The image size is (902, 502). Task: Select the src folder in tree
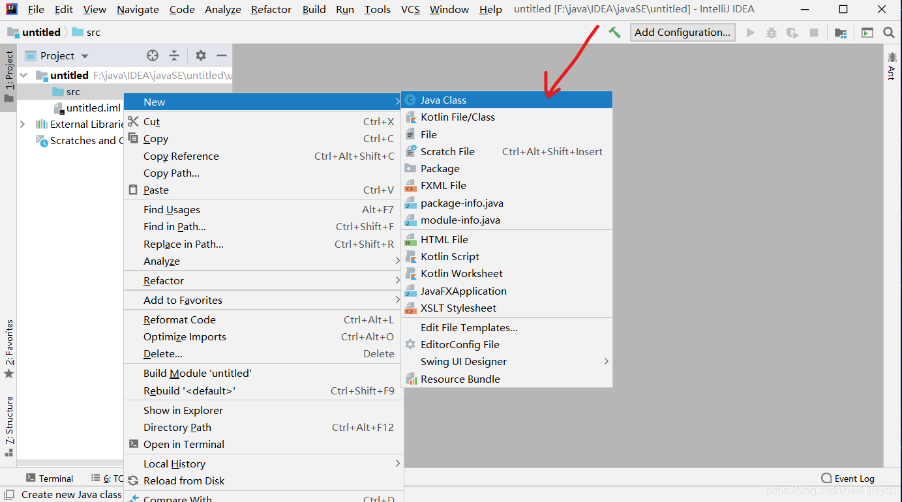coord(73,92)
